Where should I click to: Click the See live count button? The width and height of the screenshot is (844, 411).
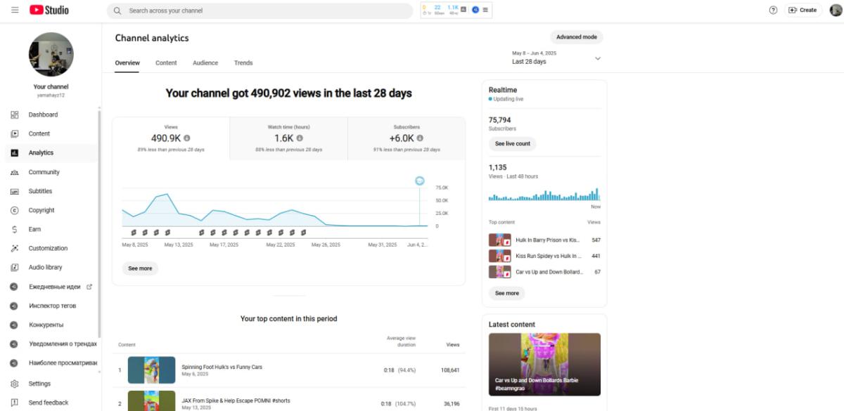coord(513,143)
